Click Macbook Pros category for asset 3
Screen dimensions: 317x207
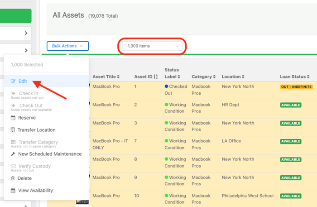point(201,126)
